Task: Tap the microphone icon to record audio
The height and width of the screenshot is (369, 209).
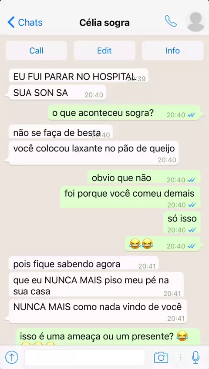Action: point(196,357)
